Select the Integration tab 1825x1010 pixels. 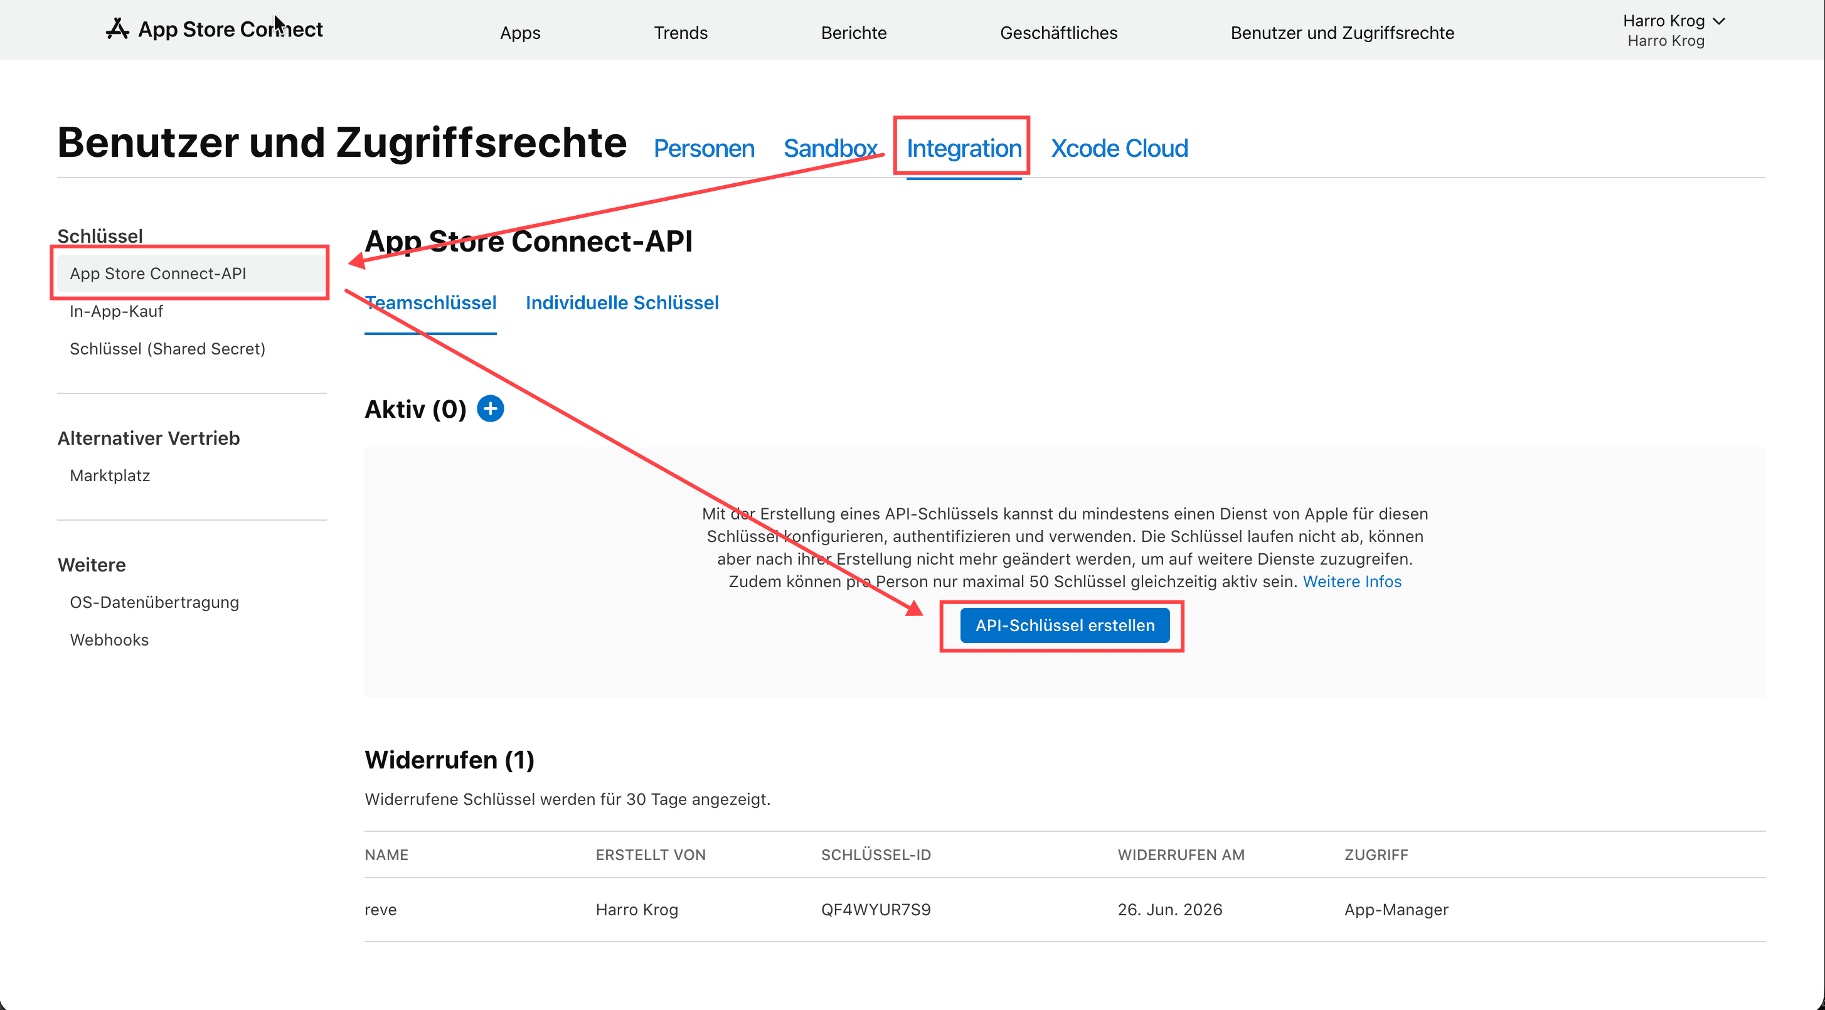(964, 148)
